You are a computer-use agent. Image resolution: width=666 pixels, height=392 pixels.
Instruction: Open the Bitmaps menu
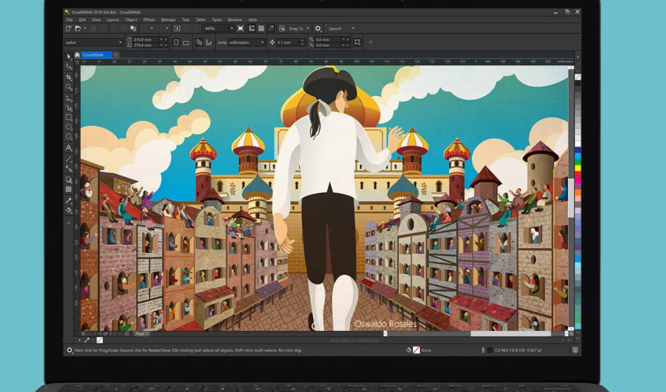168,20
